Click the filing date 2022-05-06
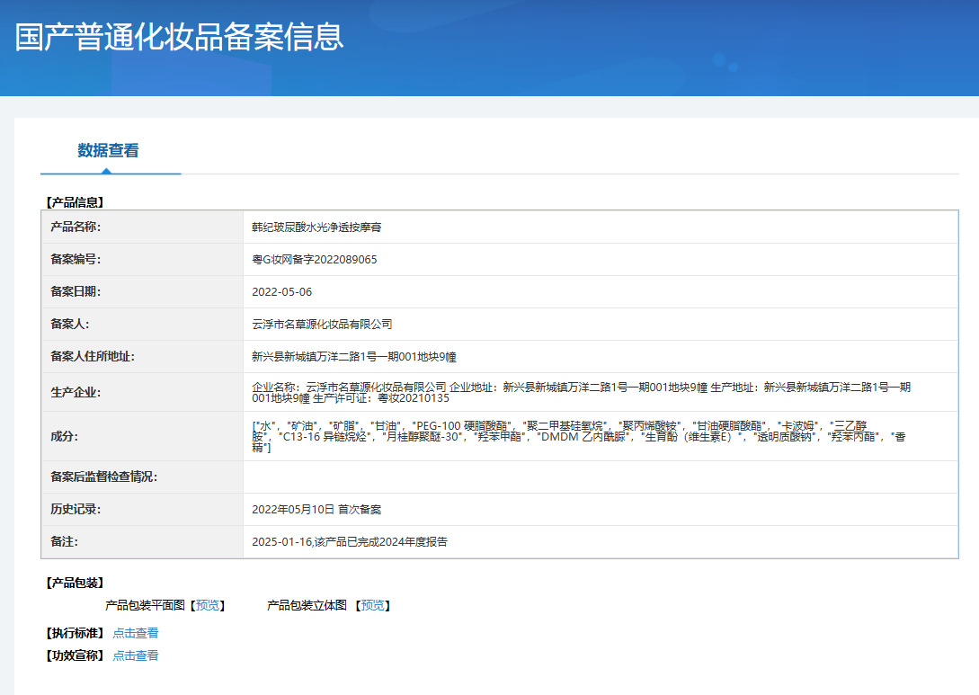 [x=282, y=292]
